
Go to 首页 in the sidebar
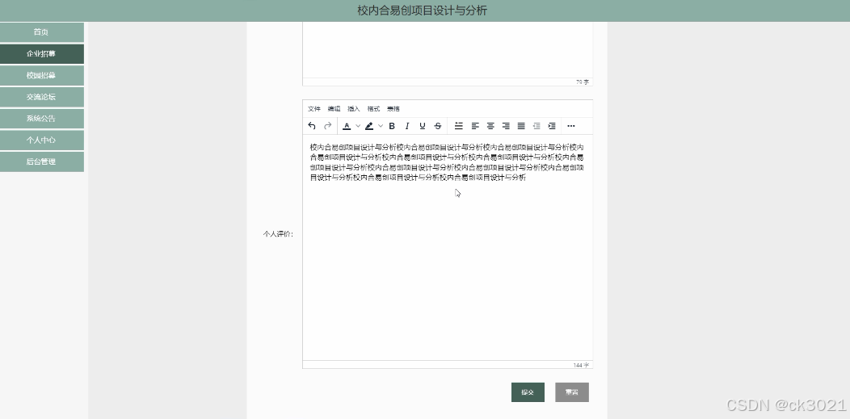tap(42, 32)
